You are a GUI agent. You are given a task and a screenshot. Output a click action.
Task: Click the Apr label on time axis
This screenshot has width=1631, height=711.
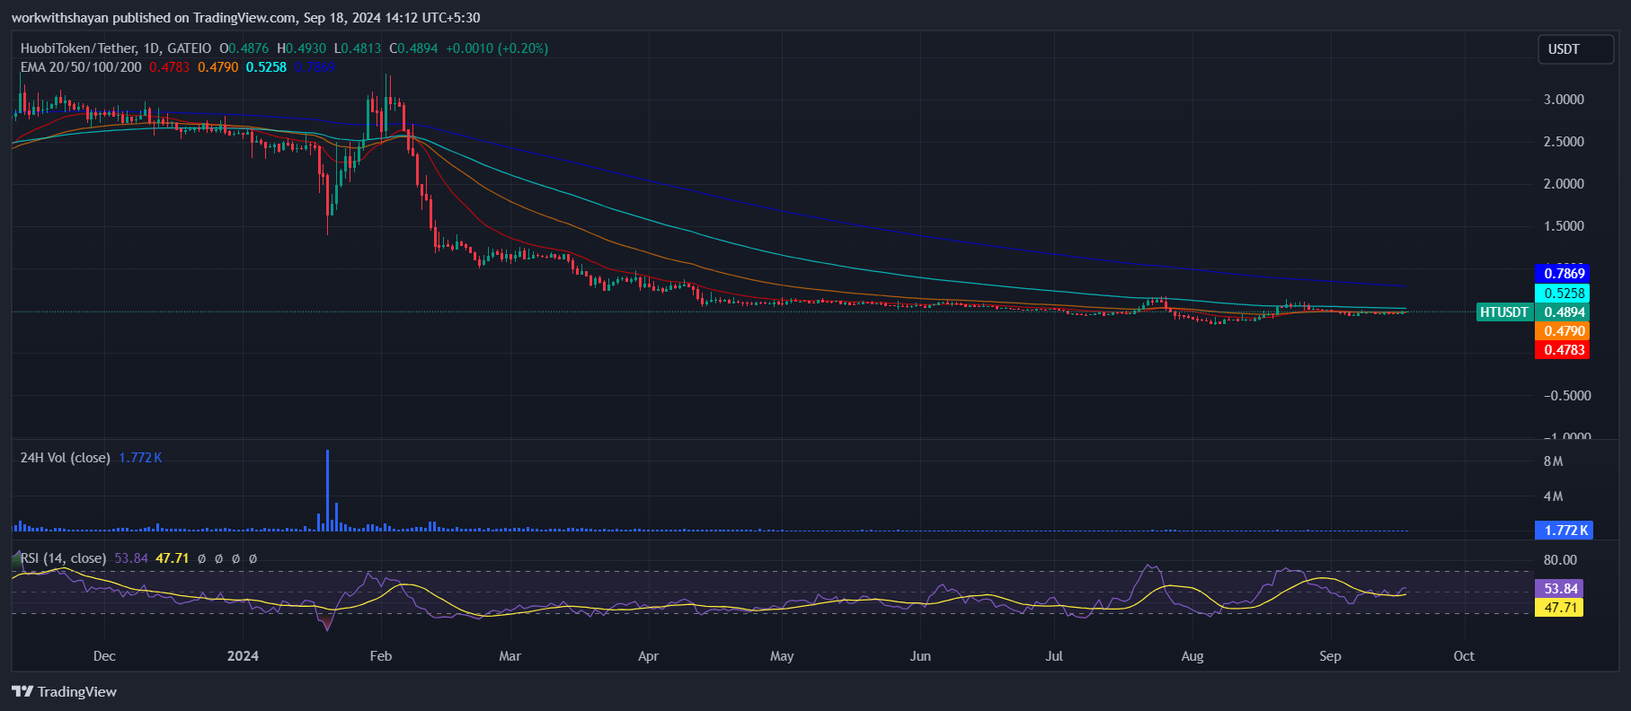coord(648,656)
